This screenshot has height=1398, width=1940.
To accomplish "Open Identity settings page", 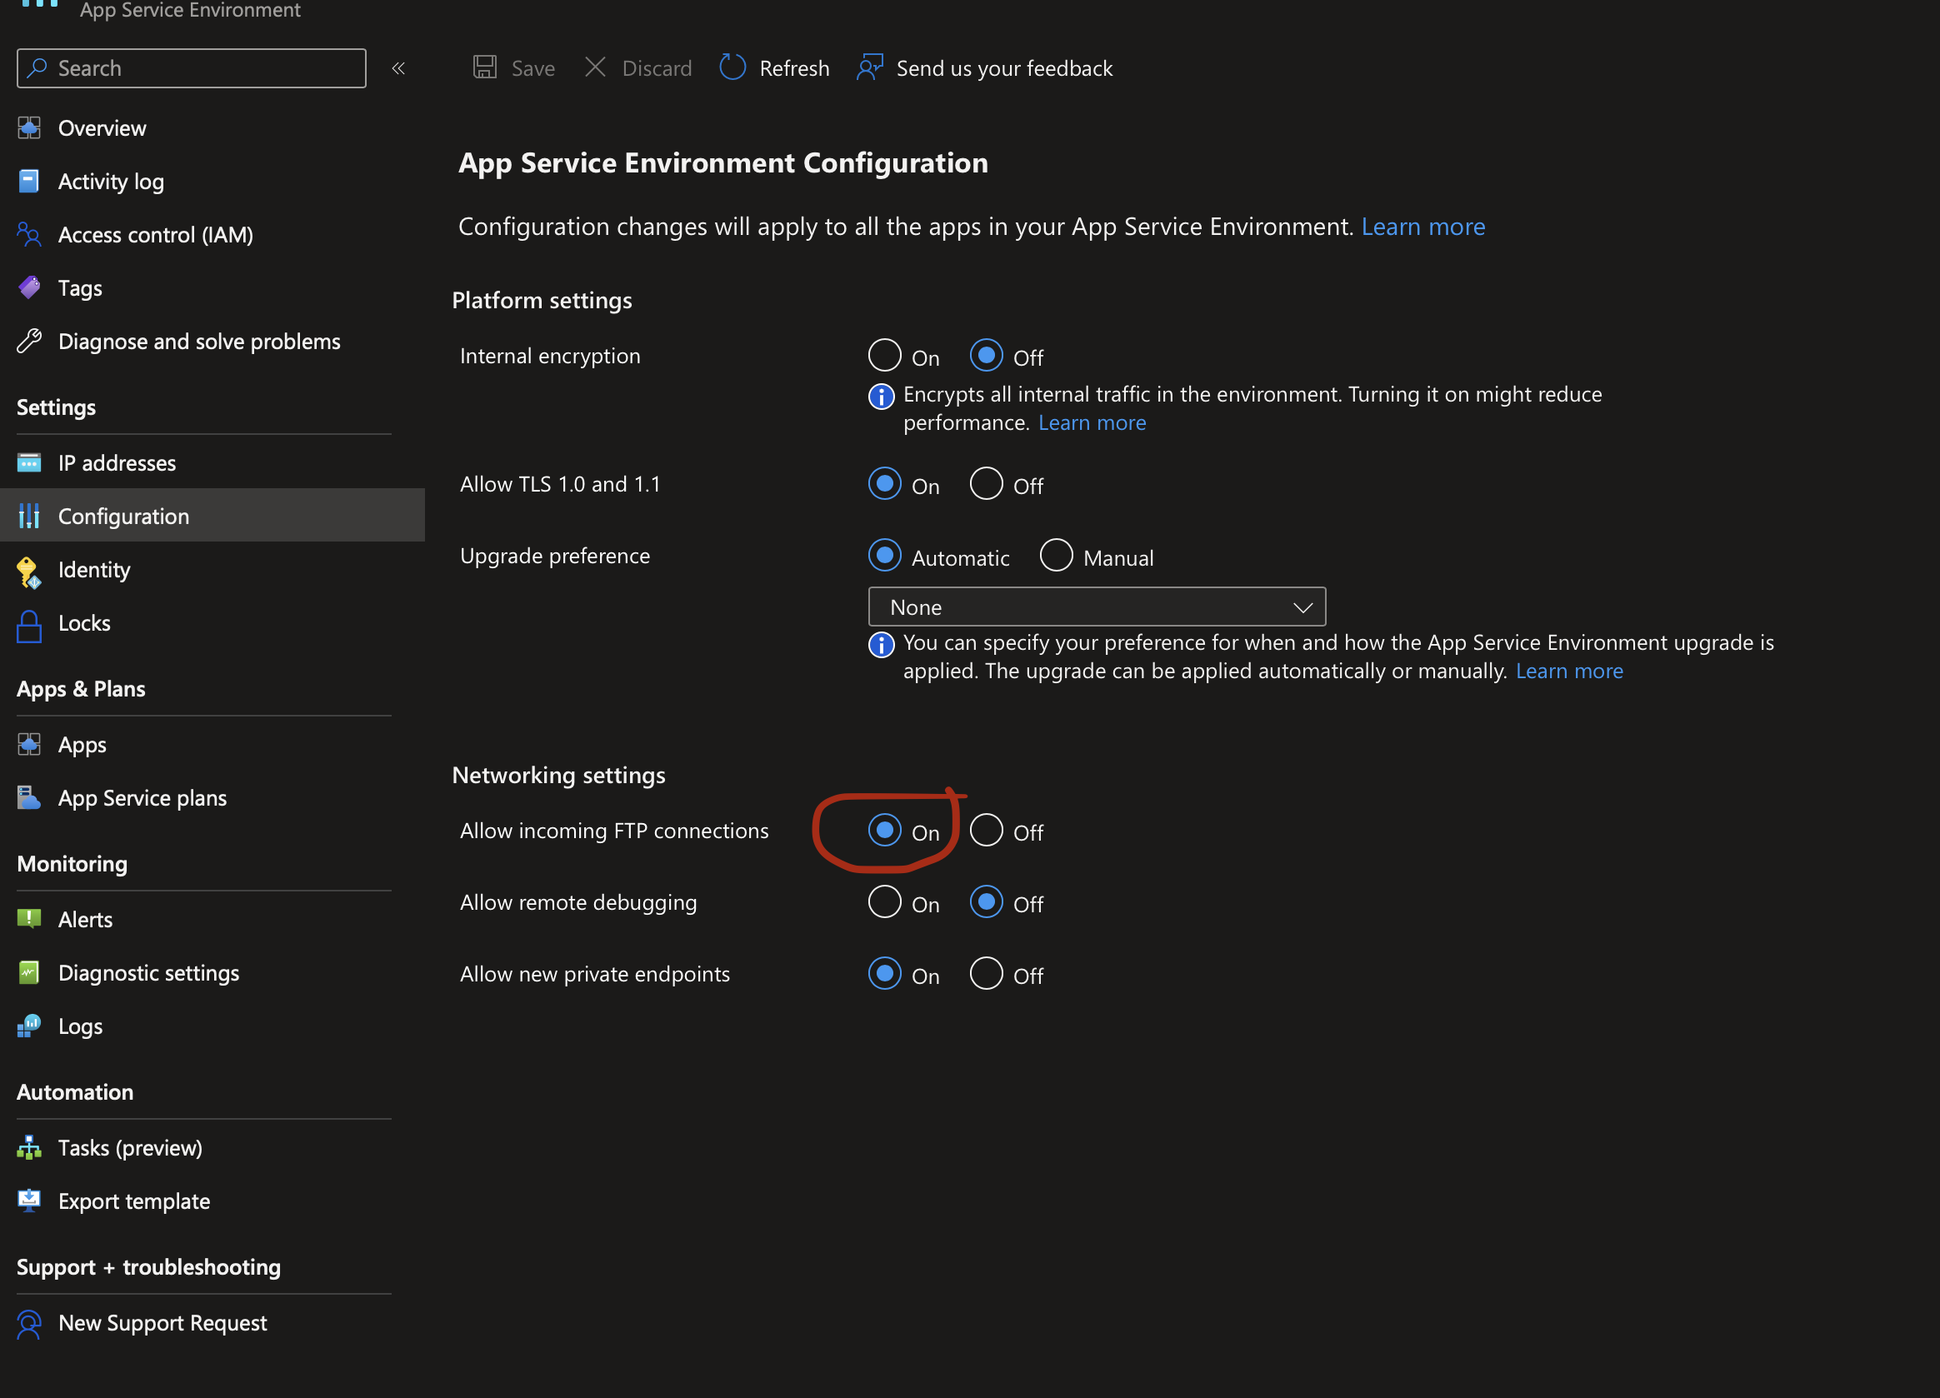I will coord(94,570).
